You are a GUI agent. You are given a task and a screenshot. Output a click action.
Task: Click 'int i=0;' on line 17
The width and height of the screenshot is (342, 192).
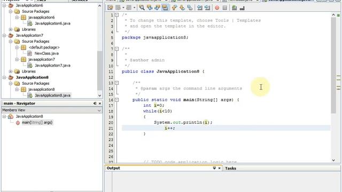153,106
